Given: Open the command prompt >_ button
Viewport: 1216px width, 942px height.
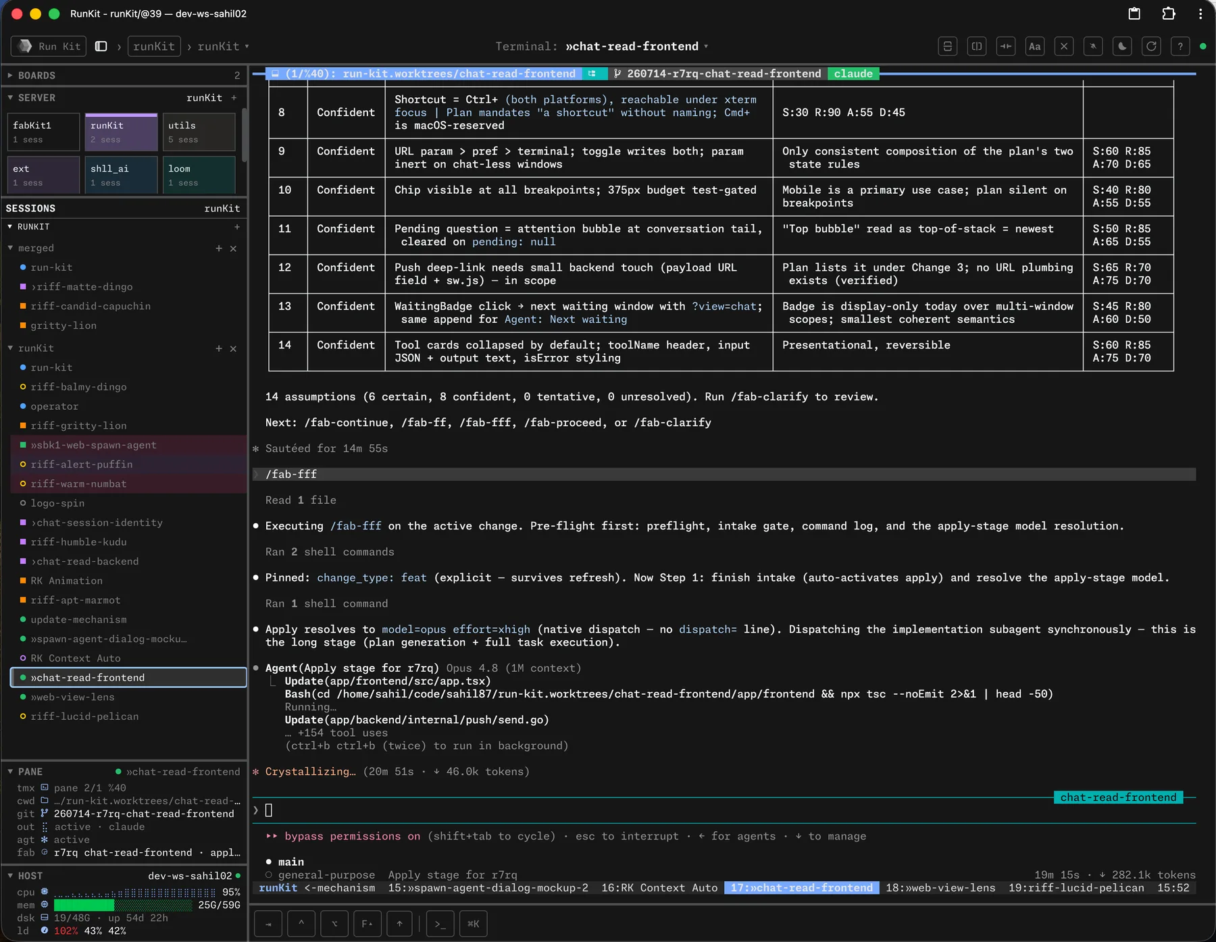Looking at the screenshot, I should tap(440, 924).
